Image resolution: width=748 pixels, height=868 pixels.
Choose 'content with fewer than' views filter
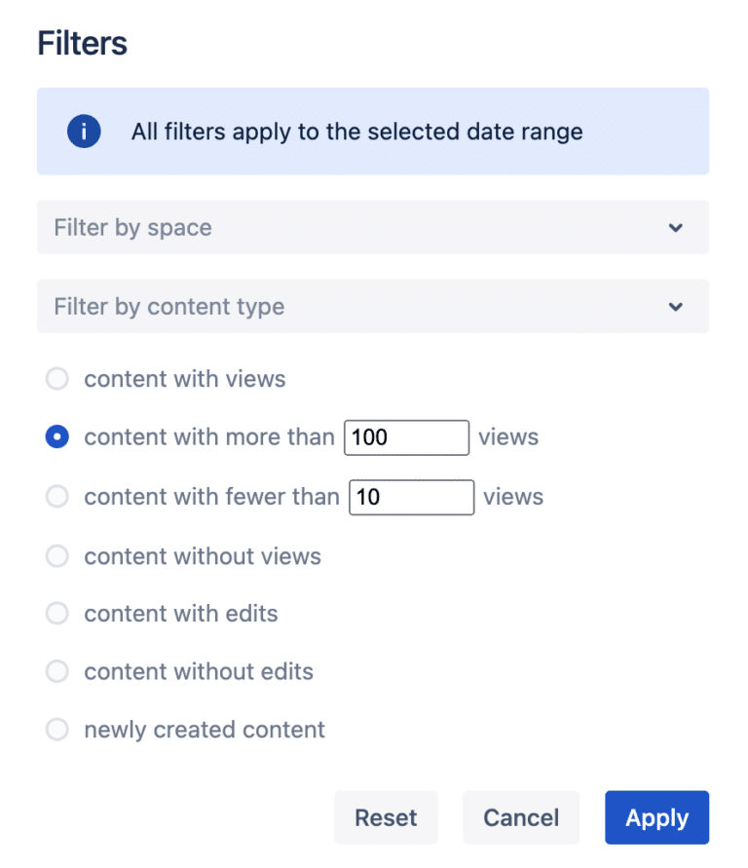point(56,497)
